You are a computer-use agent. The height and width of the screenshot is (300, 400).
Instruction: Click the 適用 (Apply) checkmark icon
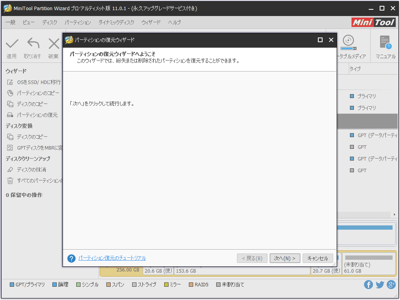(x=12, y=43)
